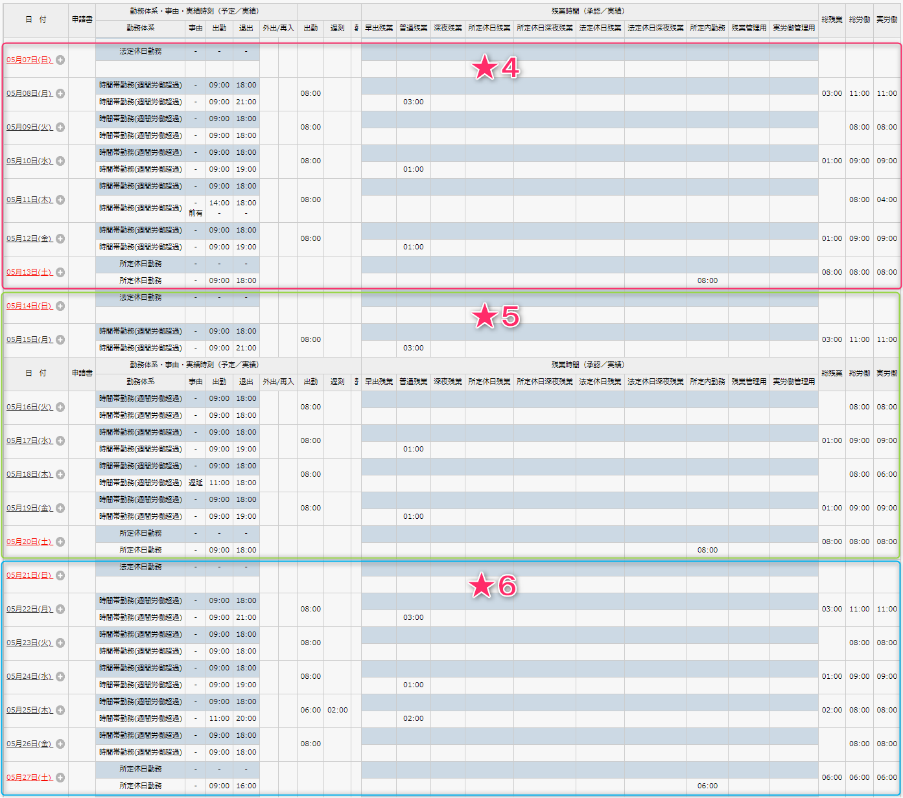The image size is (903, 798).
Task: Click the plus icon next to 05月27日(土)
Action: [x=60, y=777]
